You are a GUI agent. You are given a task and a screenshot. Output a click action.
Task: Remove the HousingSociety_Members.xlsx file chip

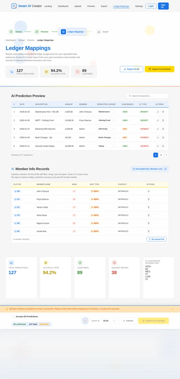(165, 169)
